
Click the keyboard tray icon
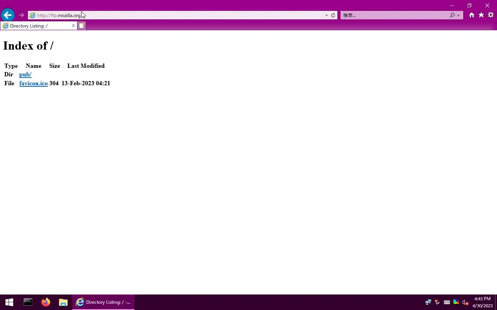pyautogui.click(x=447, y=302)
